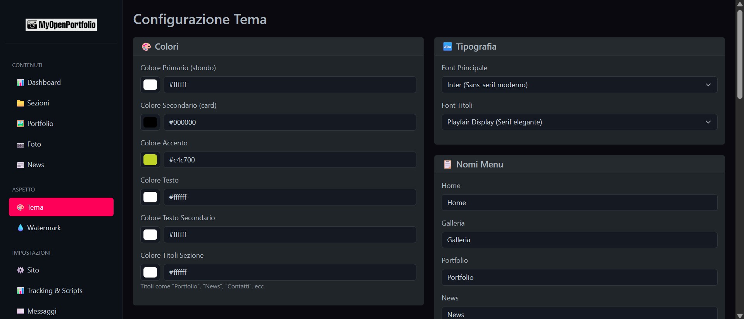Click the page scrollbar thumb
The height and width of the screenshot is (319, 744).
(x=740, y=54)
